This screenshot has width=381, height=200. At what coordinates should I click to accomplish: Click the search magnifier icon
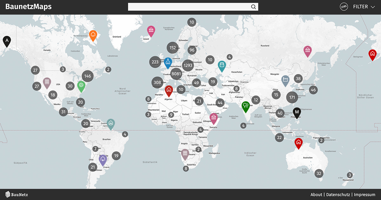[253, 7]
